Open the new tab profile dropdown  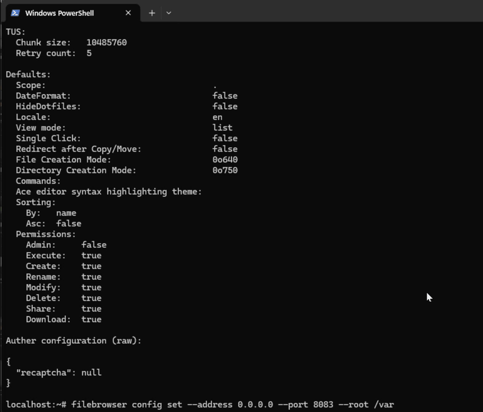point(169,13)
